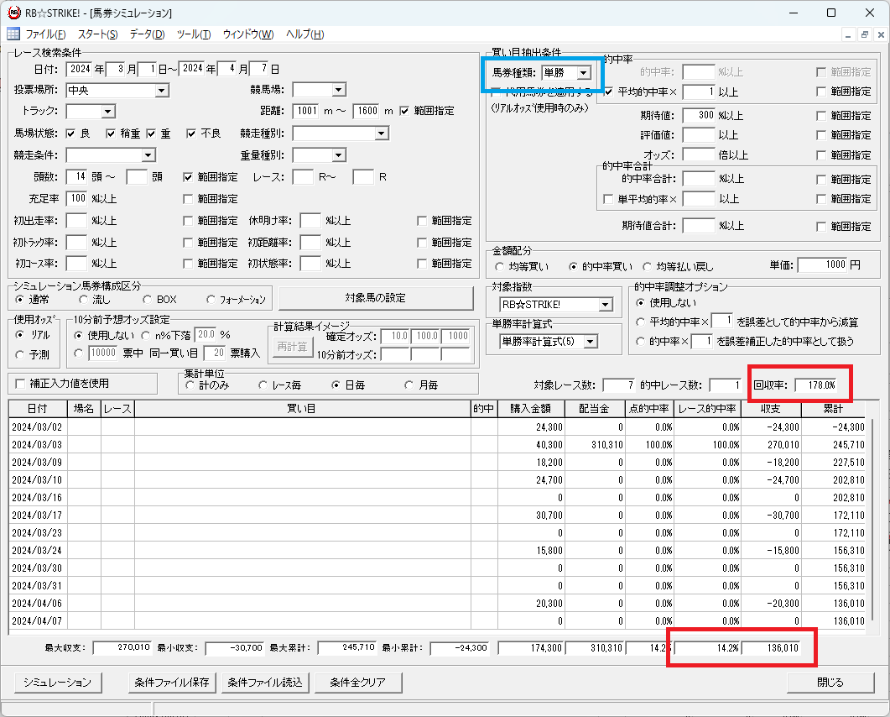Click the 単価 input field showing 1000
The image size is (890, 717).
point(823,264)
